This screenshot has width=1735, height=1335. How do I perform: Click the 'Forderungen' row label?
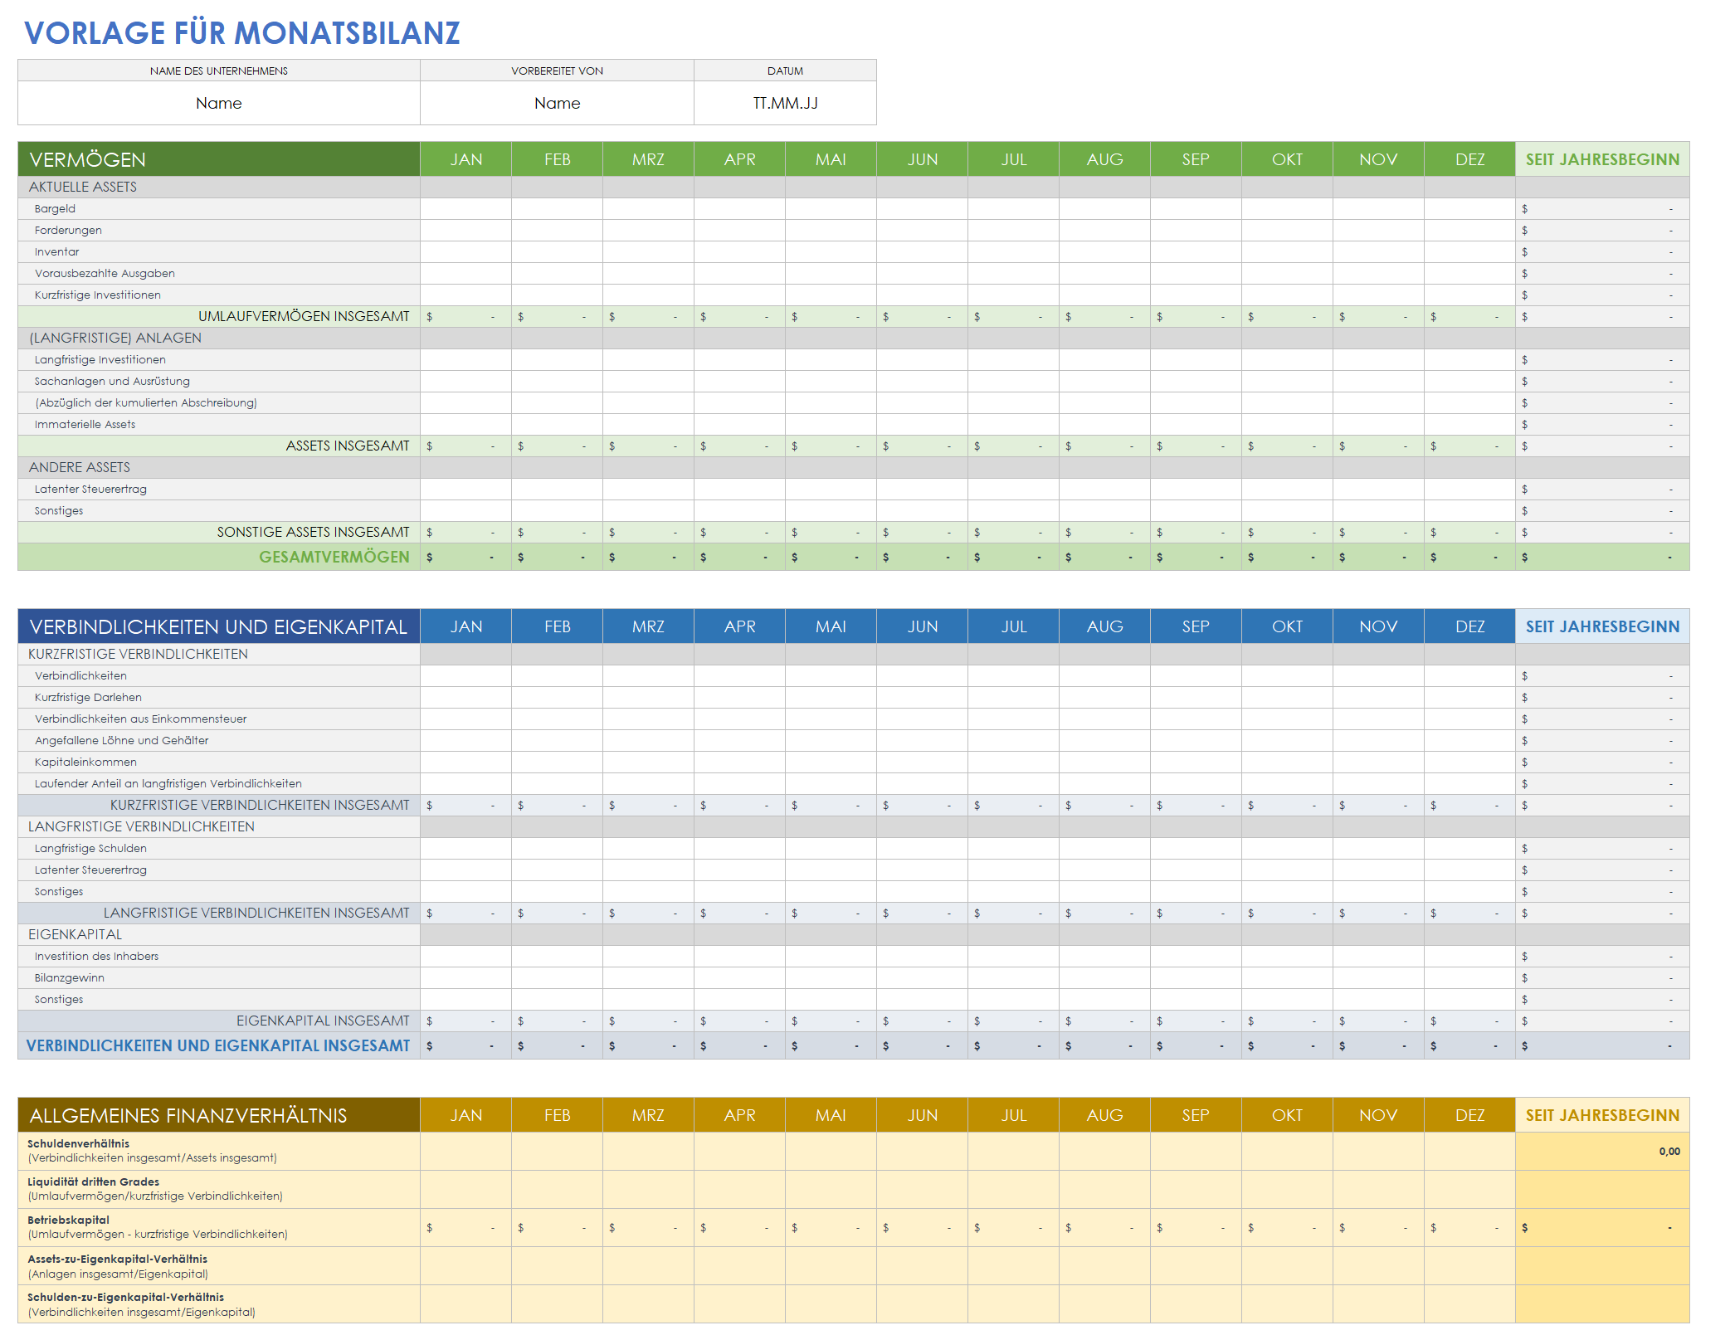point(68,230)
